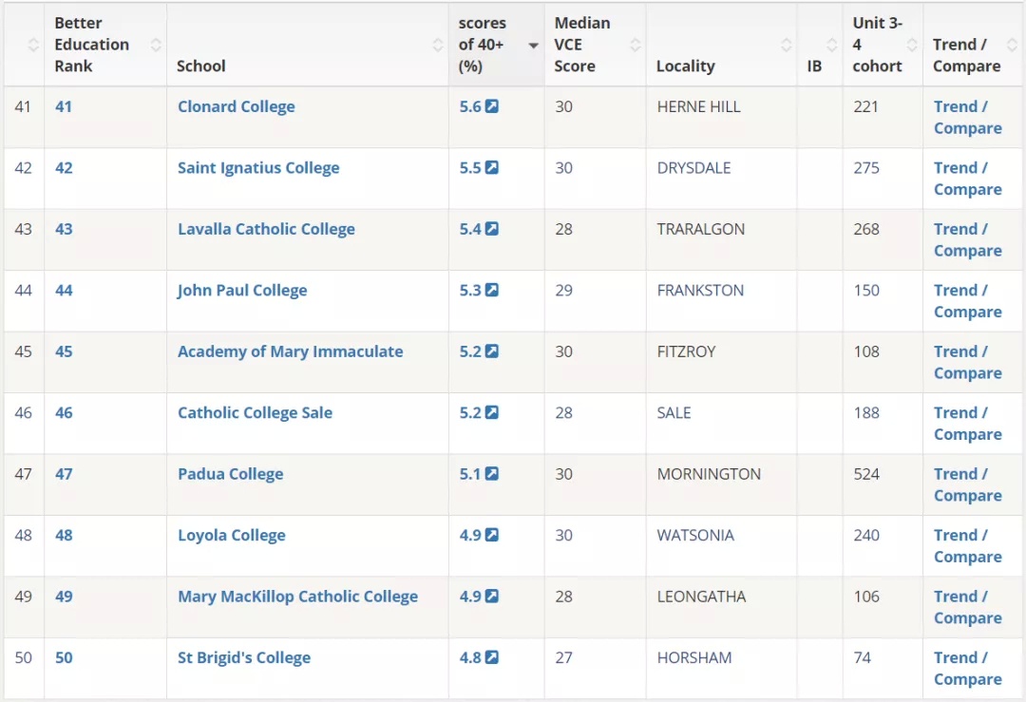Viewport: 1026px width, 702px height.
Task: Select the cohort value 74
Action: [862, 656]
